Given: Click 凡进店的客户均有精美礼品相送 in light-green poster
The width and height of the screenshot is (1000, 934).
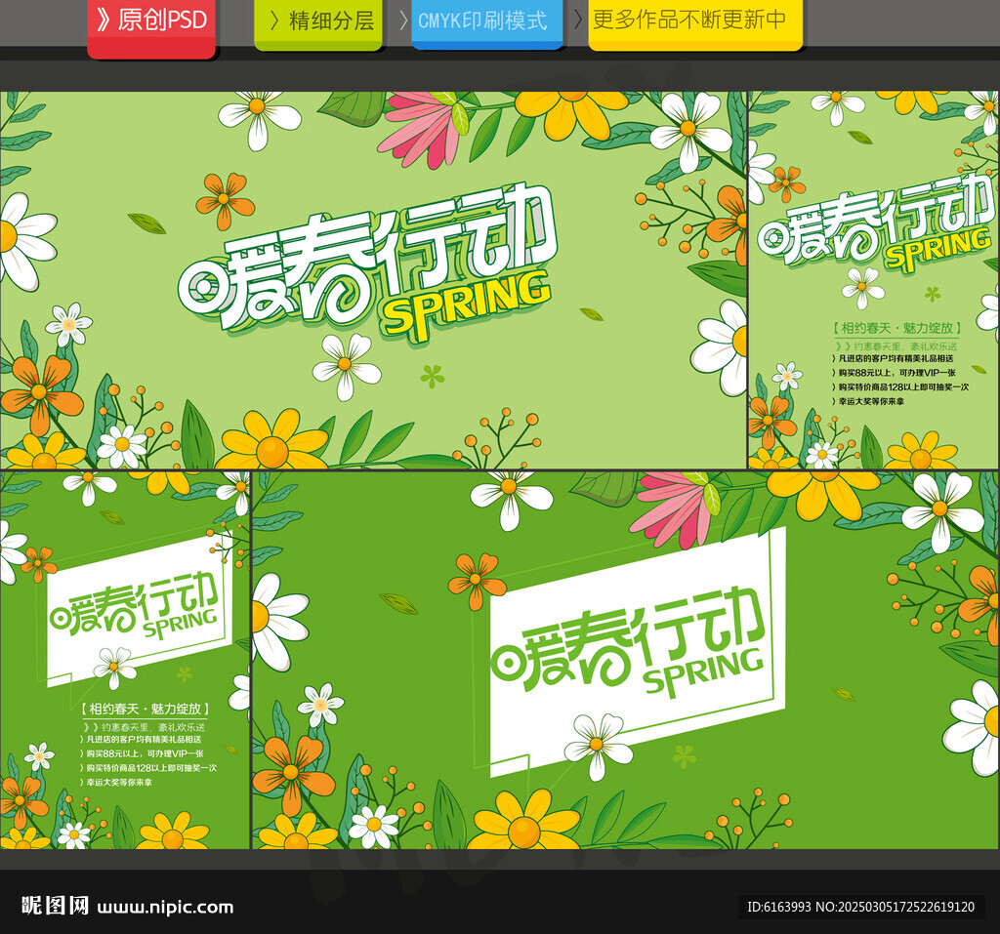Looking at the screenshot, I should coord(893,358).
